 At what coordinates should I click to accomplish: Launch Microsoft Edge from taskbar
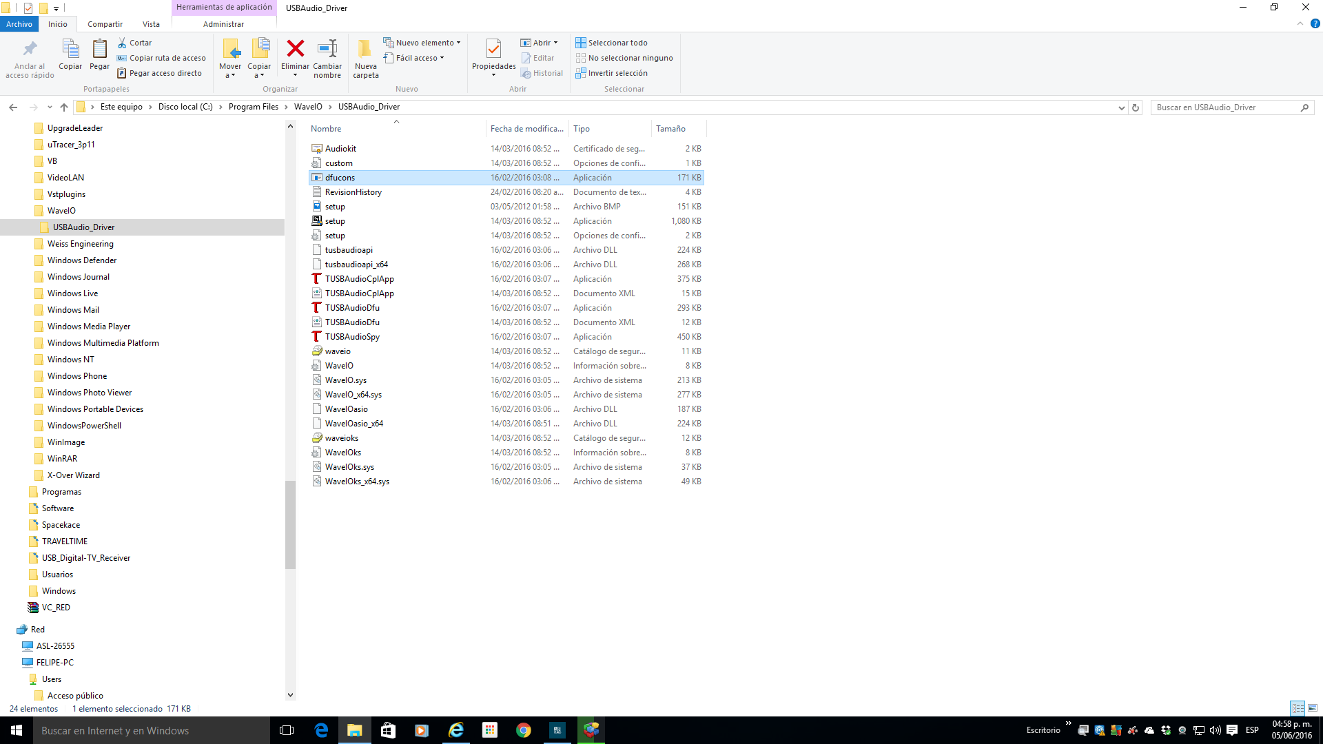(321, 730)
